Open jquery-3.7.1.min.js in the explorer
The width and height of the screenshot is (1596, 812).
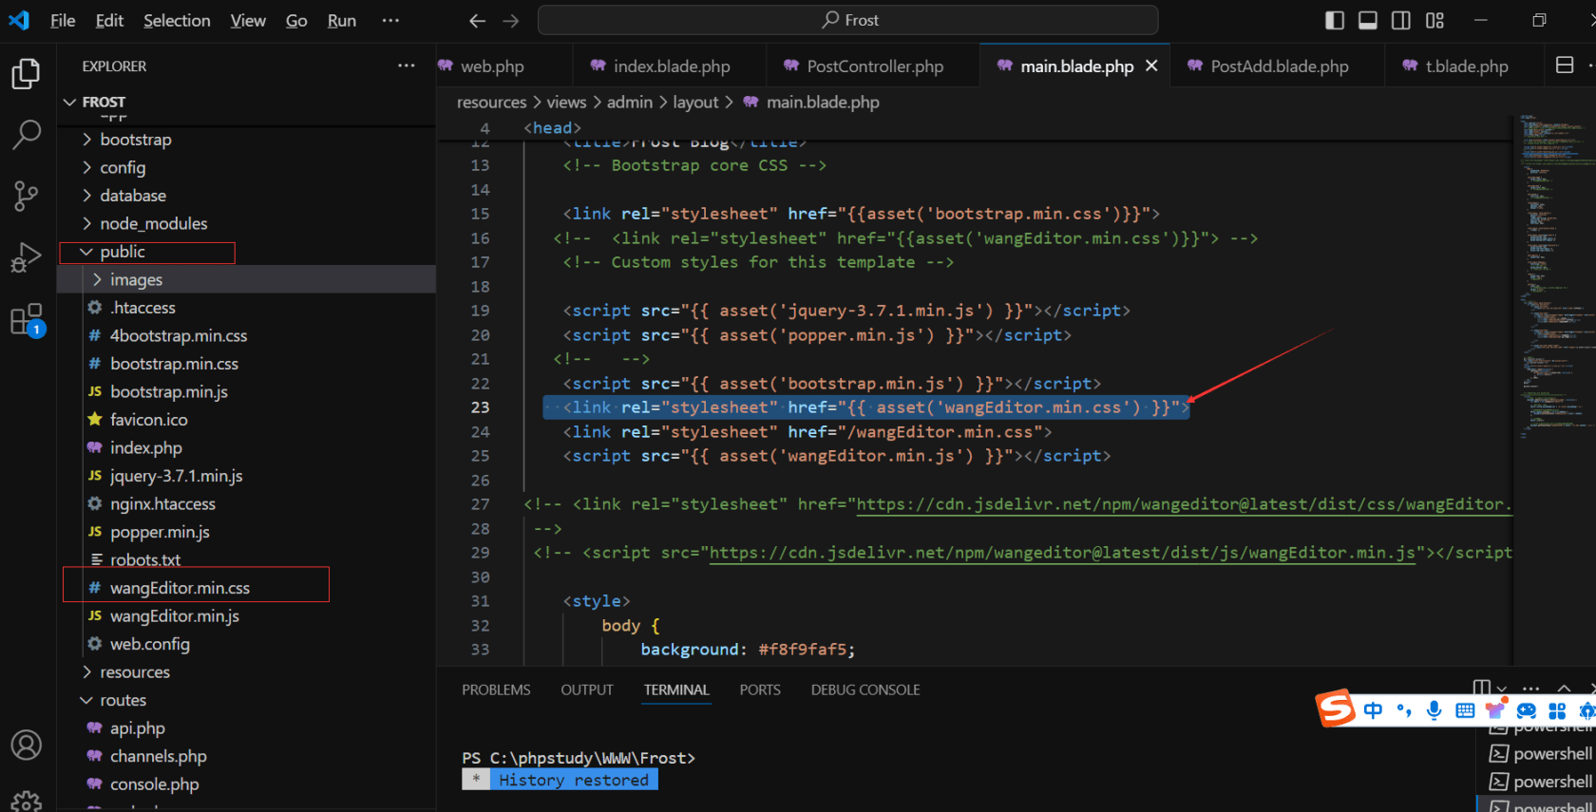247,476
